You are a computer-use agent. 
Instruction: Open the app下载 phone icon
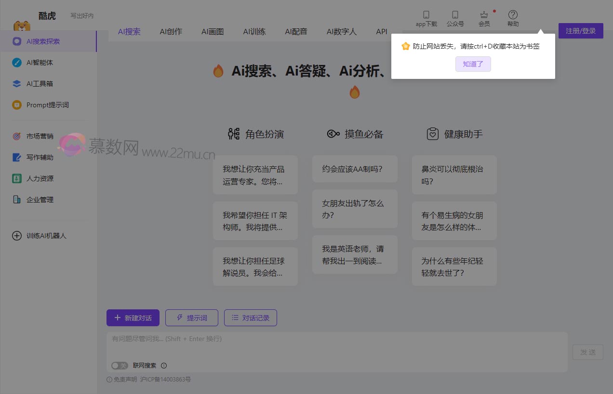pyautogui.click(x=426, y=14)
